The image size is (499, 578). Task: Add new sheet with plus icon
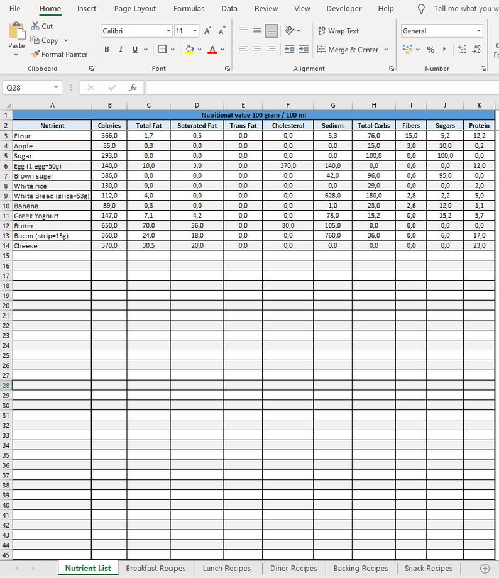[x=485, y=569]
